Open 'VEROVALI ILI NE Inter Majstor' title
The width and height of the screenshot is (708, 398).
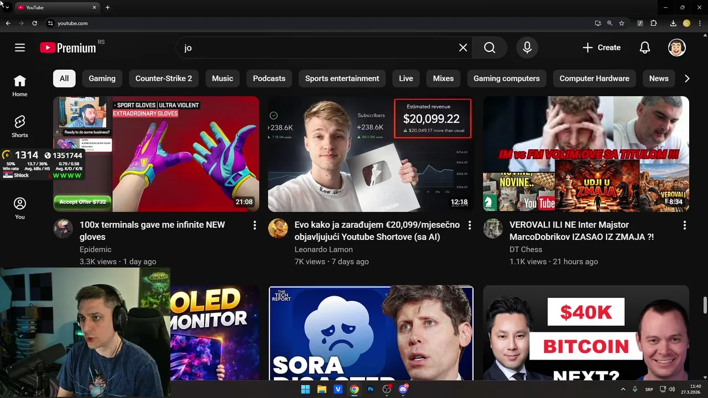(x=581, y=231)
